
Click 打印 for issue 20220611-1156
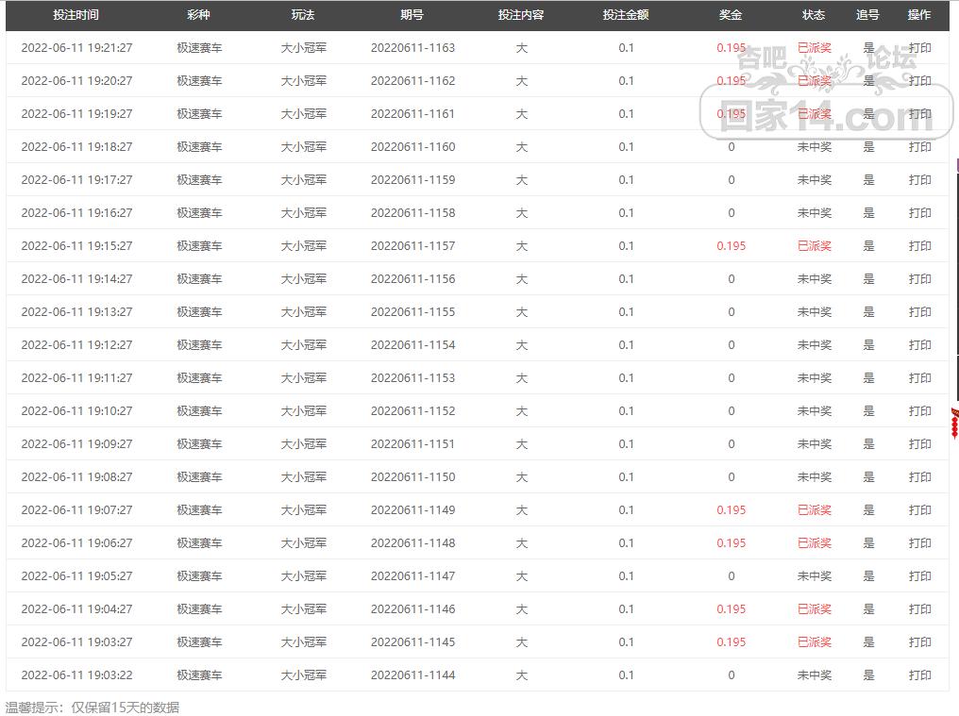coord(920,279)
